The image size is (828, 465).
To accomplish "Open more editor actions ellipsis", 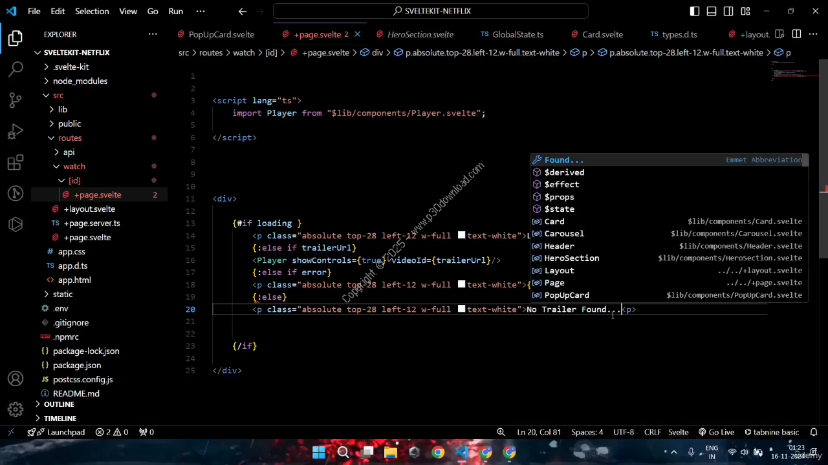I will [x=814, y=34].
